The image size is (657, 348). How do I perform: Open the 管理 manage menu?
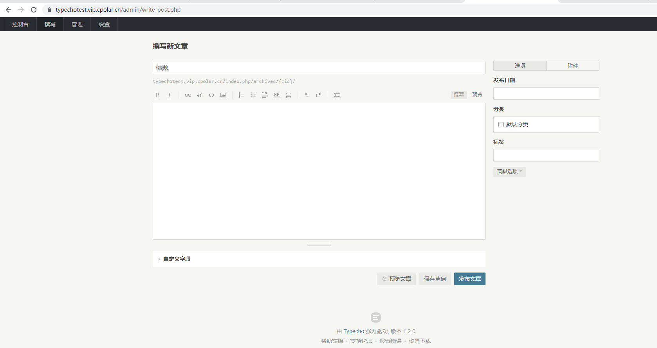point(77,24)
